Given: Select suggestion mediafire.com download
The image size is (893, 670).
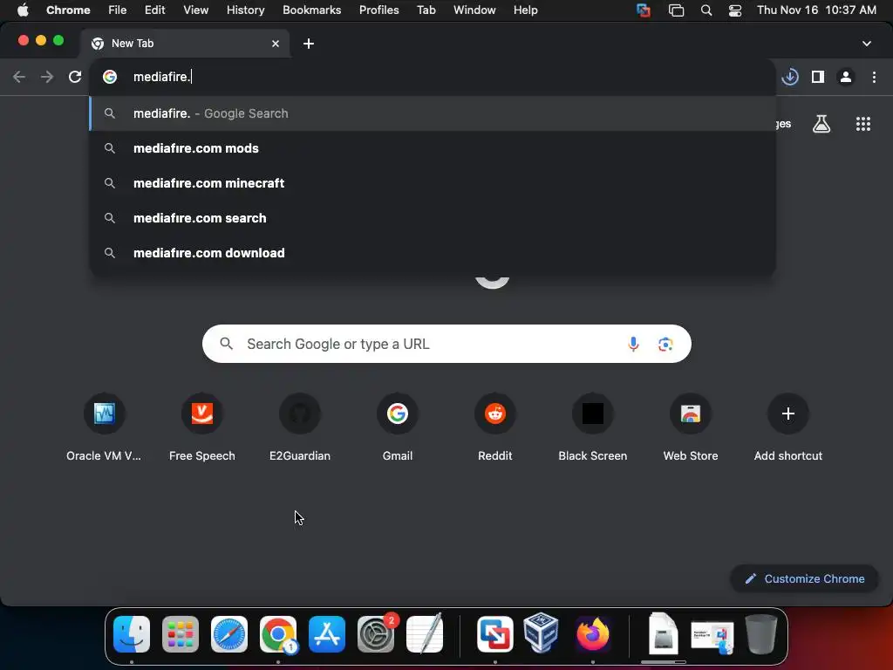Looking at the screenshot, I should [x=433, y=253].
